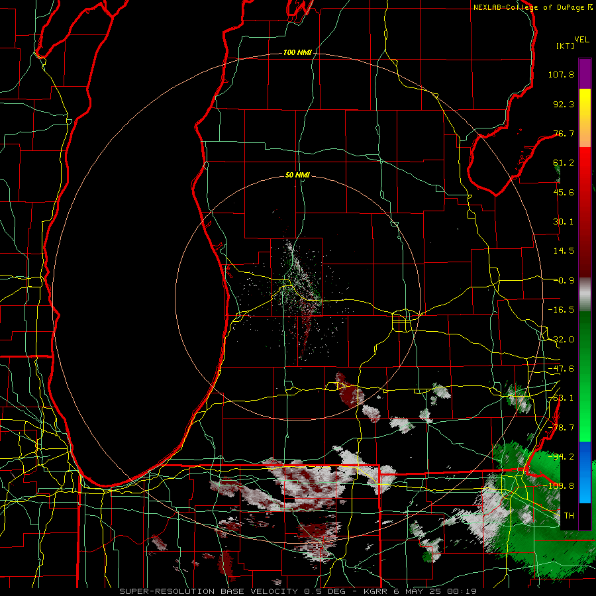
Task: Click the VEL legend heading
Action: (581, 40)
